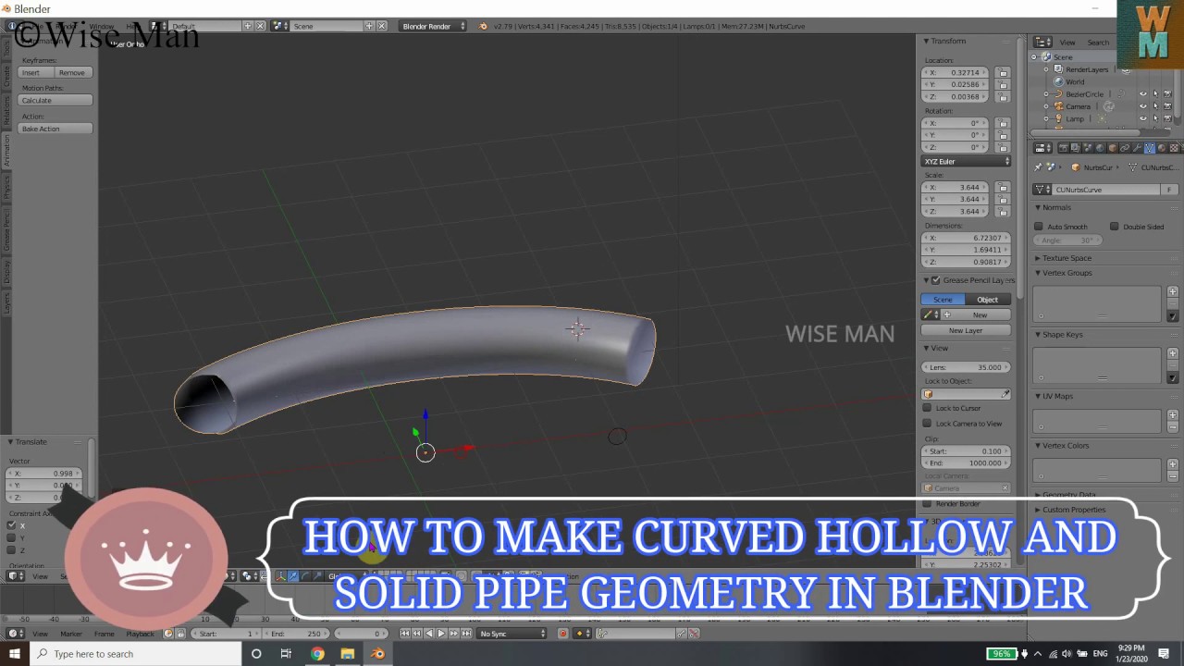Open the No Sync playback dropdown
This screenshot has height=666, width=1184.
512,634
